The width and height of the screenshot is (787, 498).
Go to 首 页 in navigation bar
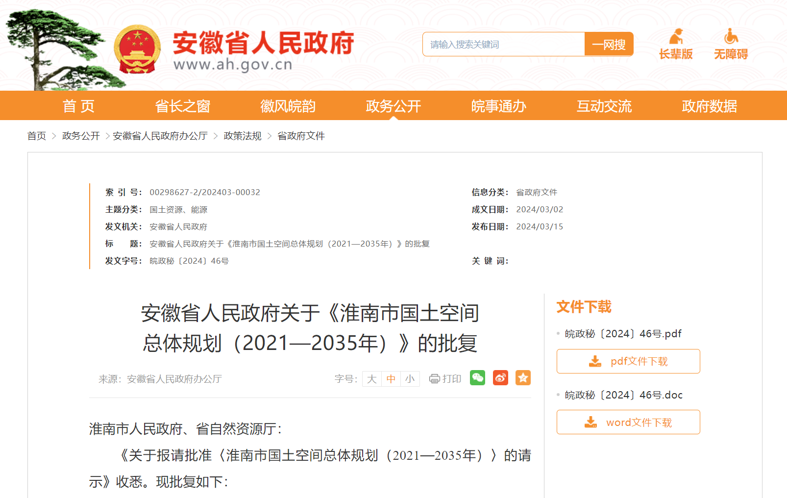(78, 106)
